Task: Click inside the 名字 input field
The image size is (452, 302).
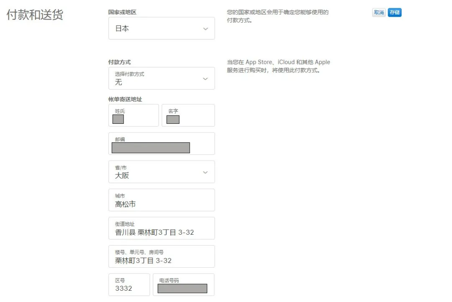Action: click(188, 115)
